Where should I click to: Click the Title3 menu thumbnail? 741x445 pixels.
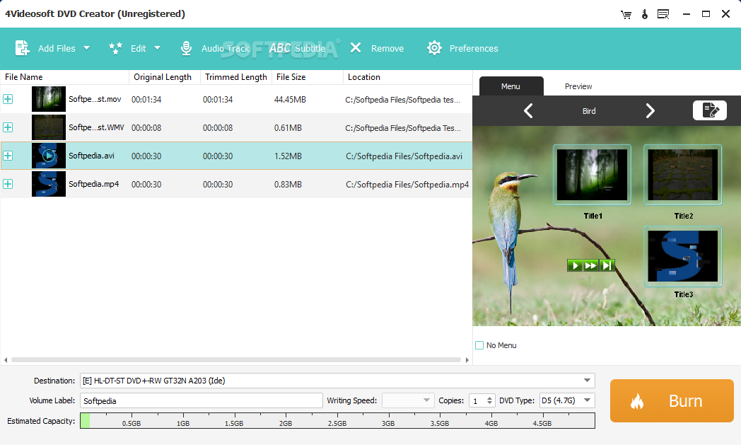click(683, 256)
